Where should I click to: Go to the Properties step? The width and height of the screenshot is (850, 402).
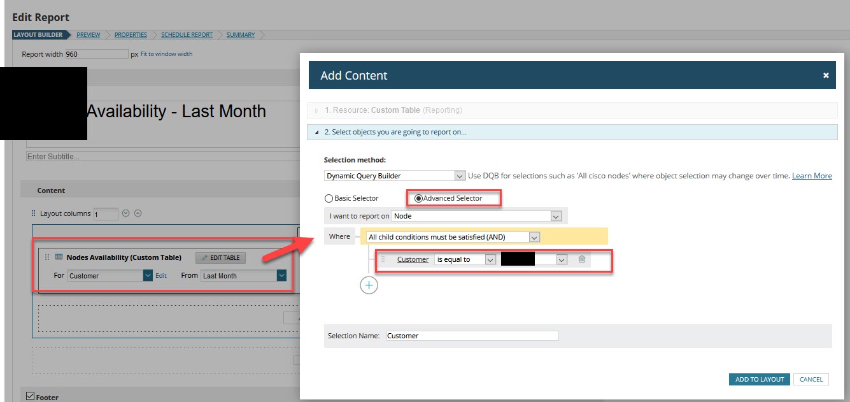[131, 35]
